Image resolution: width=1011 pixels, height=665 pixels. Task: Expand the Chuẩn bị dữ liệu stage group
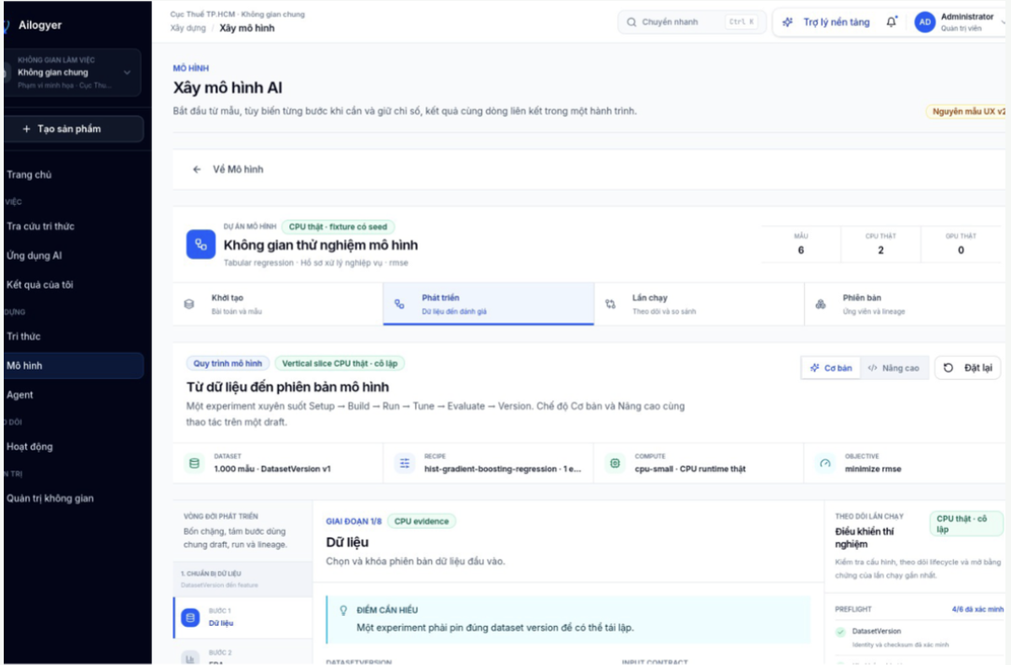pyautogui.click(x=243, y=578)
